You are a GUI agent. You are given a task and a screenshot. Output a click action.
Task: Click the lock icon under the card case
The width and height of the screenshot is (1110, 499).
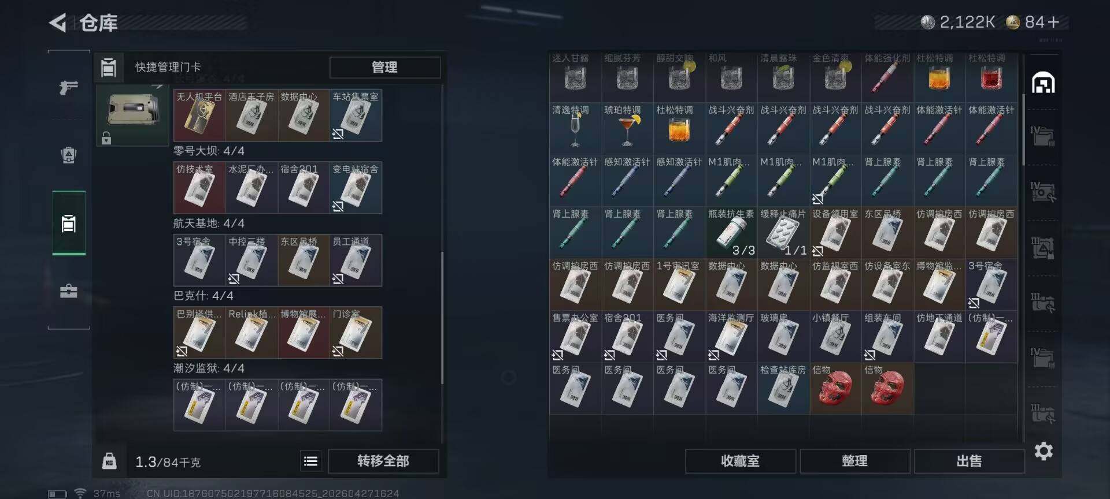[x=106, y=138]
